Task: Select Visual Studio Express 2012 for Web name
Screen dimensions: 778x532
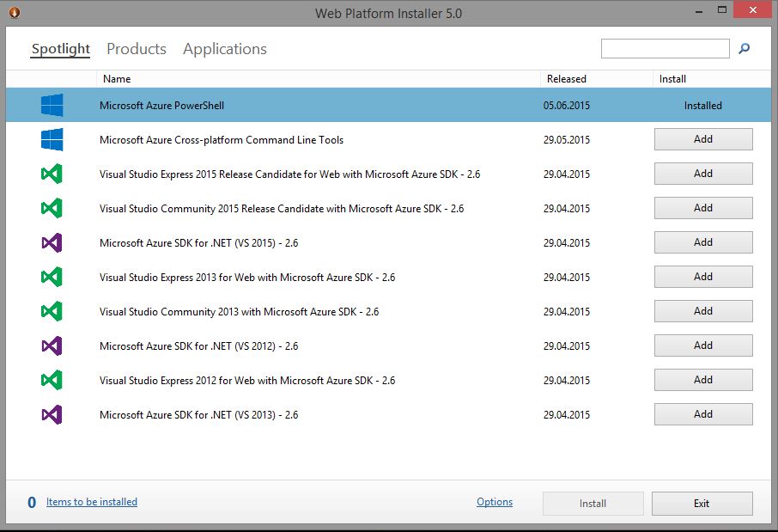Action: [x=247, y=380]
